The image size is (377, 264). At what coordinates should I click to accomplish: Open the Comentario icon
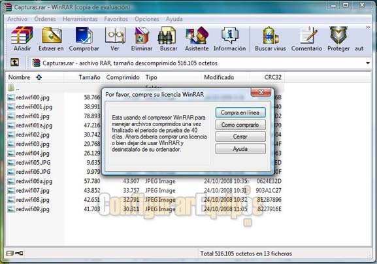(308, 35)
